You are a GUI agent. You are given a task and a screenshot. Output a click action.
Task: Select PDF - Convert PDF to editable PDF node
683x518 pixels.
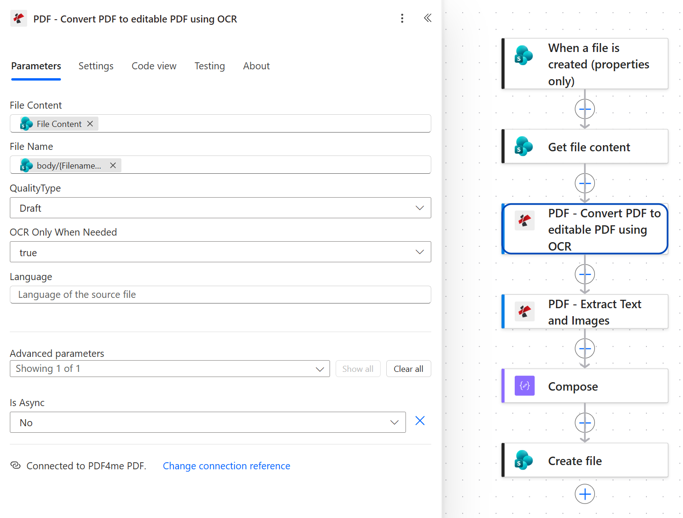(585, 229)
